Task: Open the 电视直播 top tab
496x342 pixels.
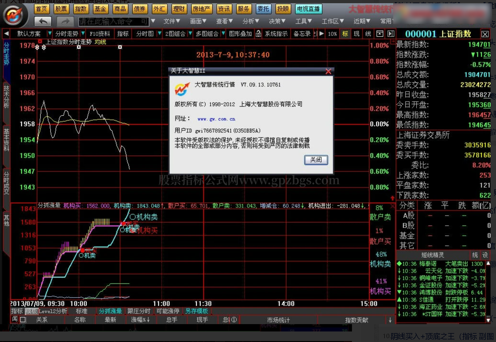Action: click(309, 9)
